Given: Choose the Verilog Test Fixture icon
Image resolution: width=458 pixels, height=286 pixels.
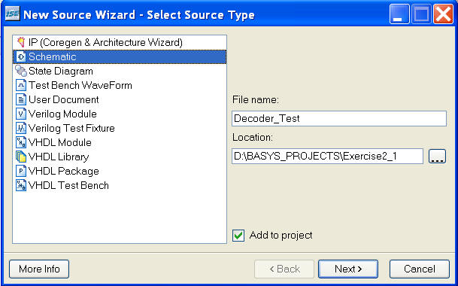Looking at the screenshot, I should pos(21,128).
